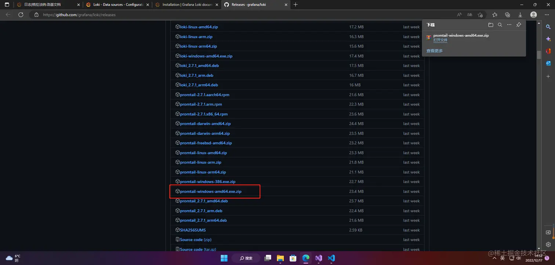Pin the downloads panel
The width and height of the screenshot is (555, 265).
[x=519, y=25]
